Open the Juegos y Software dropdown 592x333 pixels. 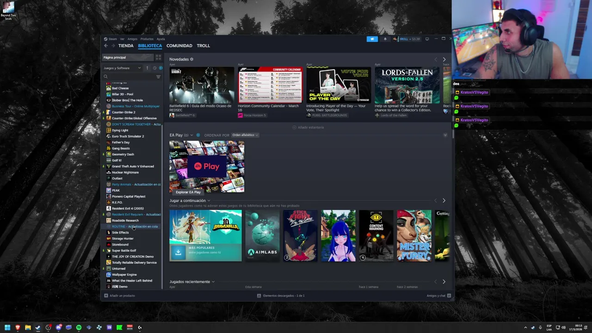(122, 68)
